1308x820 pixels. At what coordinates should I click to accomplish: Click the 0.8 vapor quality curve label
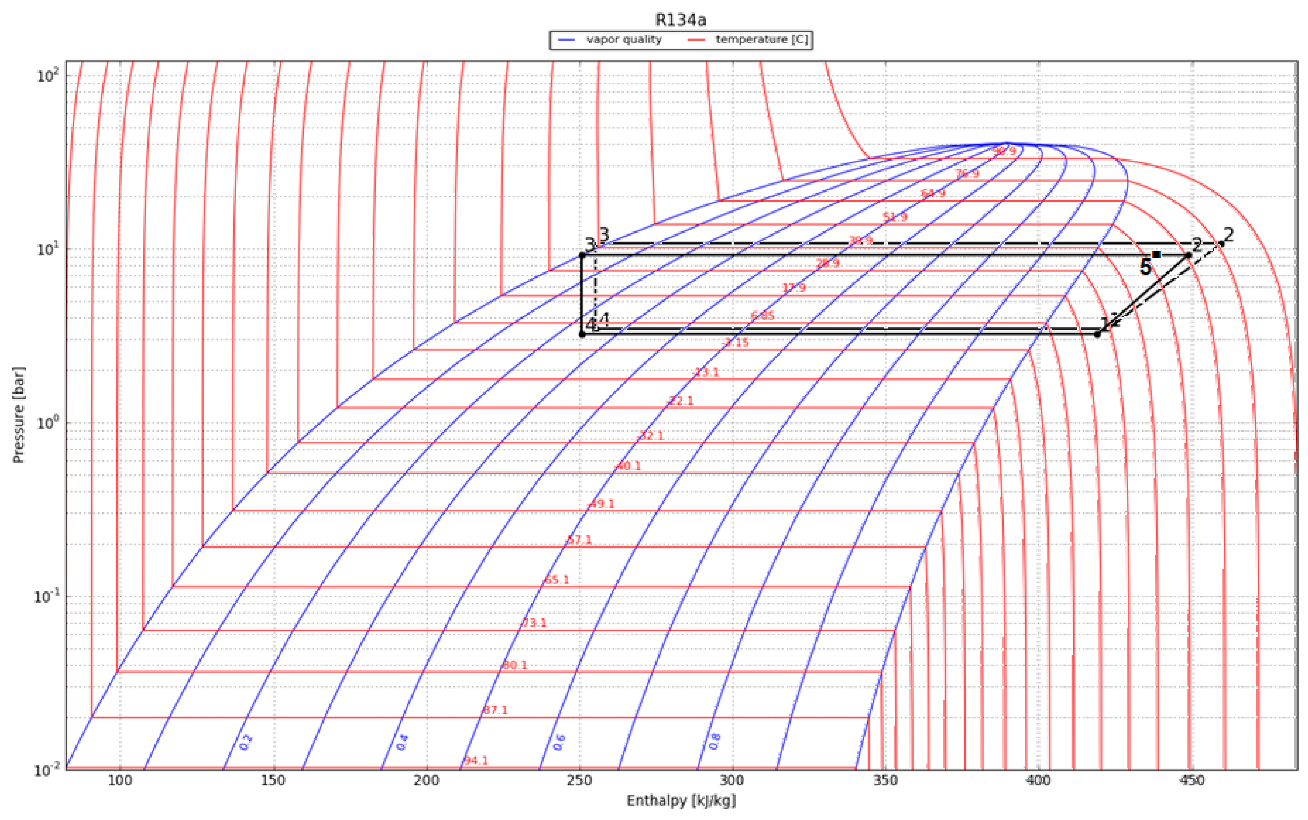[x=715, y=741]
